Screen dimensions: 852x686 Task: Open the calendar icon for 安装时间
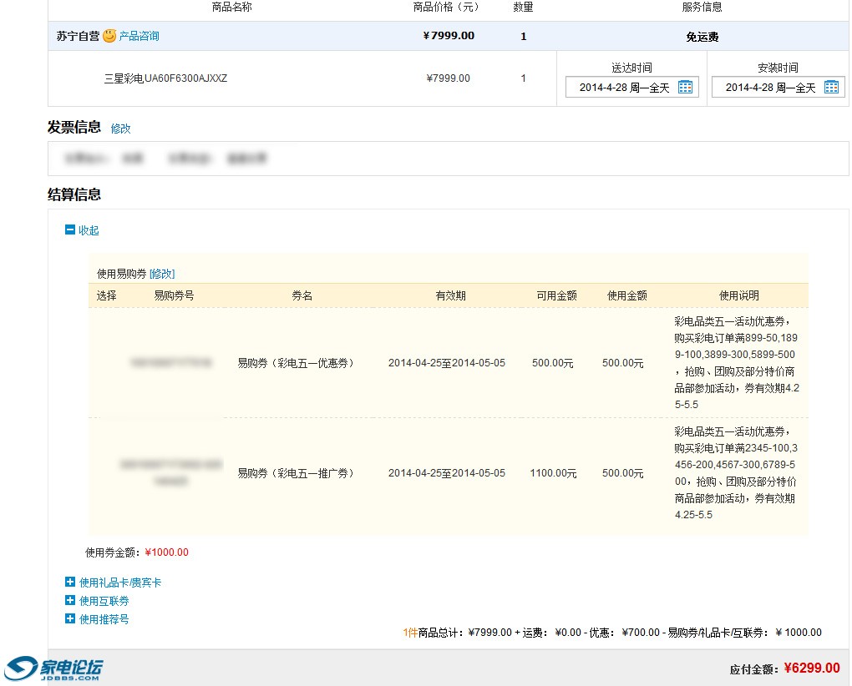pyautogui.click(x=831, y=88)
